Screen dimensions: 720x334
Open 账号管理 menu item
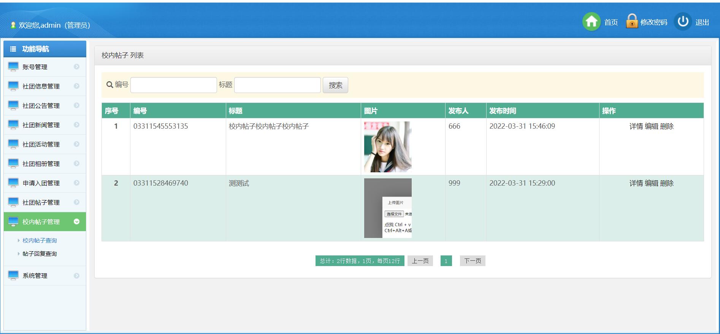pos(45,67)
